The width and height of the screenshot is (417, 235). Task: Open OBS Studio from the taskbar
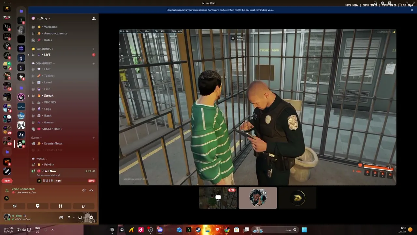150,230
